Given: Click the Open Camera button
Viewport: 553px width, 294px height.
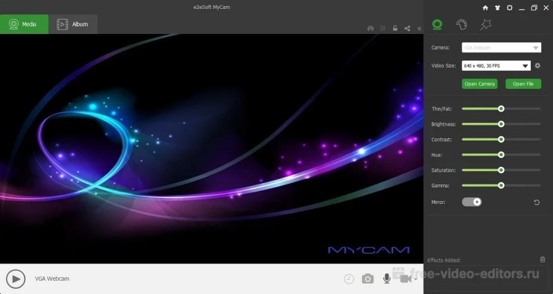Looking at the screenshot, I should [479, 84].
